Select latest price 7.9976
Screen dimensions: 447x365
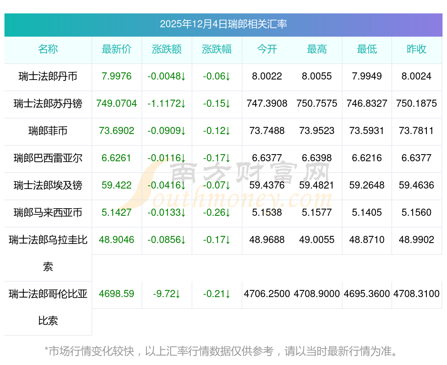click(x=117, y=76)
